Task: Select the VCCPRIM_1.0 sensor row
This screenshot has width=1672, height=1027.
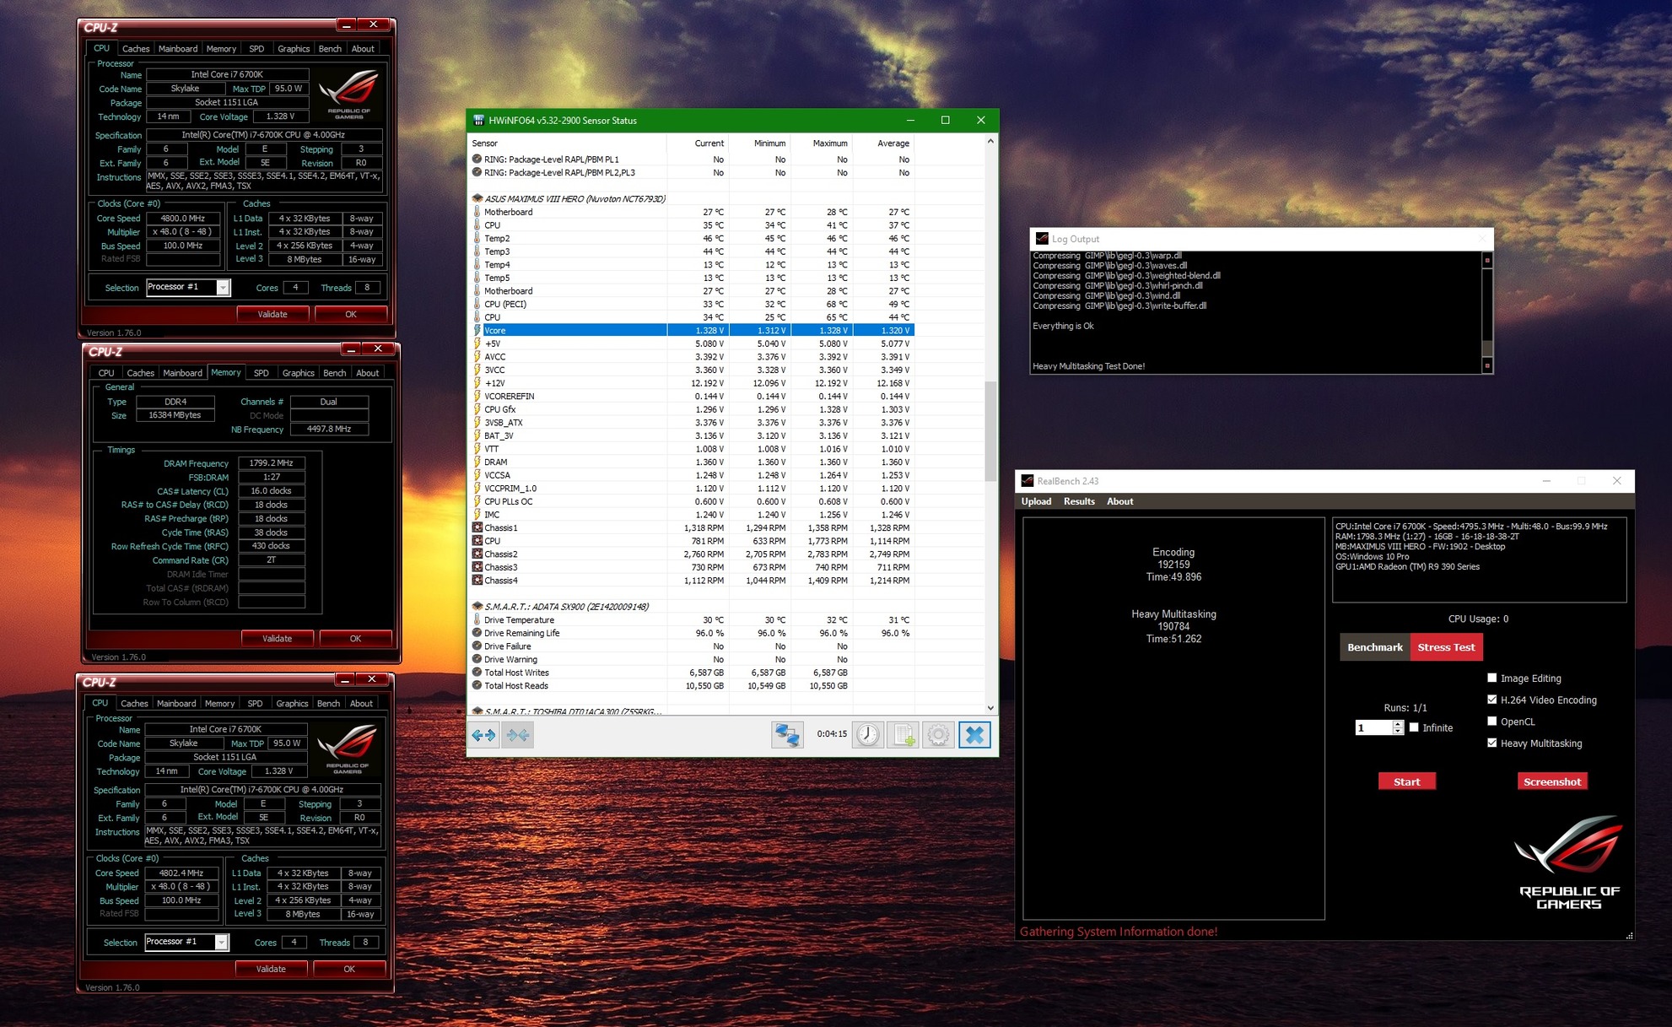Action: pyautogui.click(x=692, y=488)
